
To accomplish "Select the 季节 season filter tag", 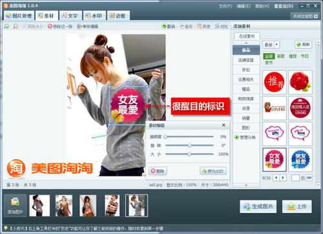I will 269,63.
